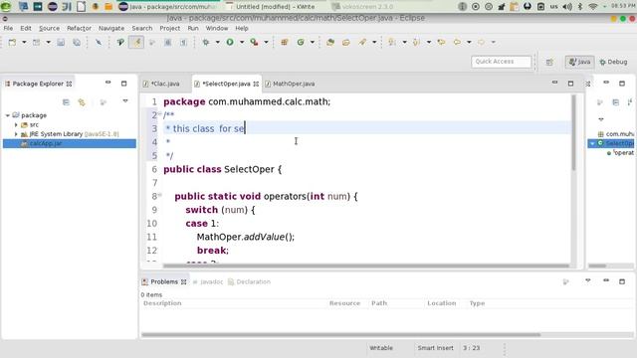
Task: Click the WiFi icon in system tray
Action: [x=593, y=7]
